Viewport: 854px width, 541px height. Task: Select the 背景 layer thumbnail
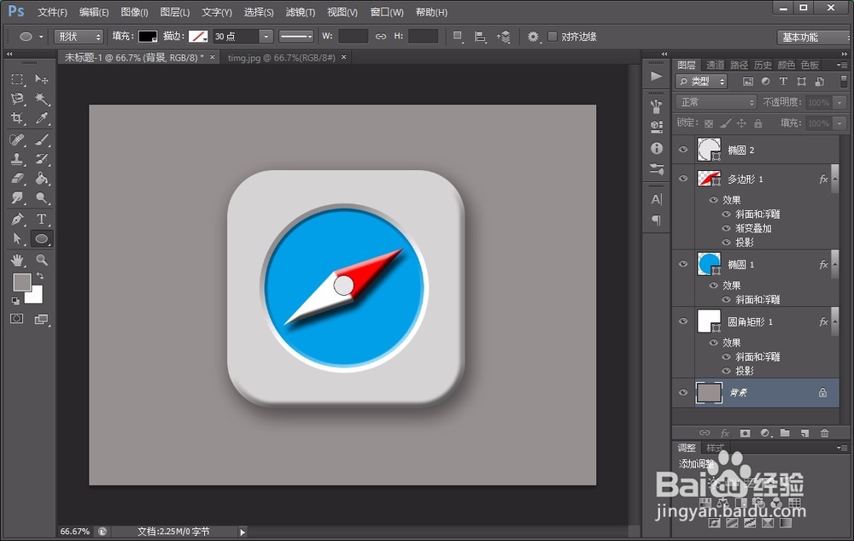click(x=709, y=392)
